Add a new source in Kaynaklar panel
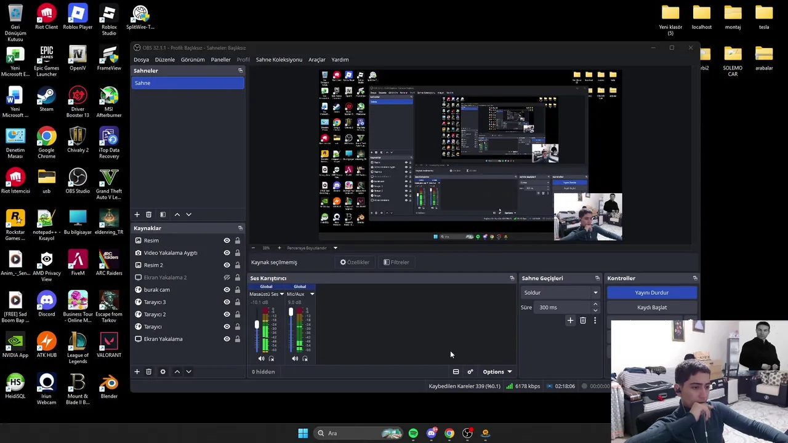 tap(137, 372)
